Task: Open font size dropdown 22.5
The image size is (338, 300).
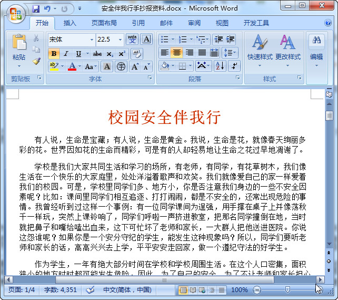Action: point(120,40)
